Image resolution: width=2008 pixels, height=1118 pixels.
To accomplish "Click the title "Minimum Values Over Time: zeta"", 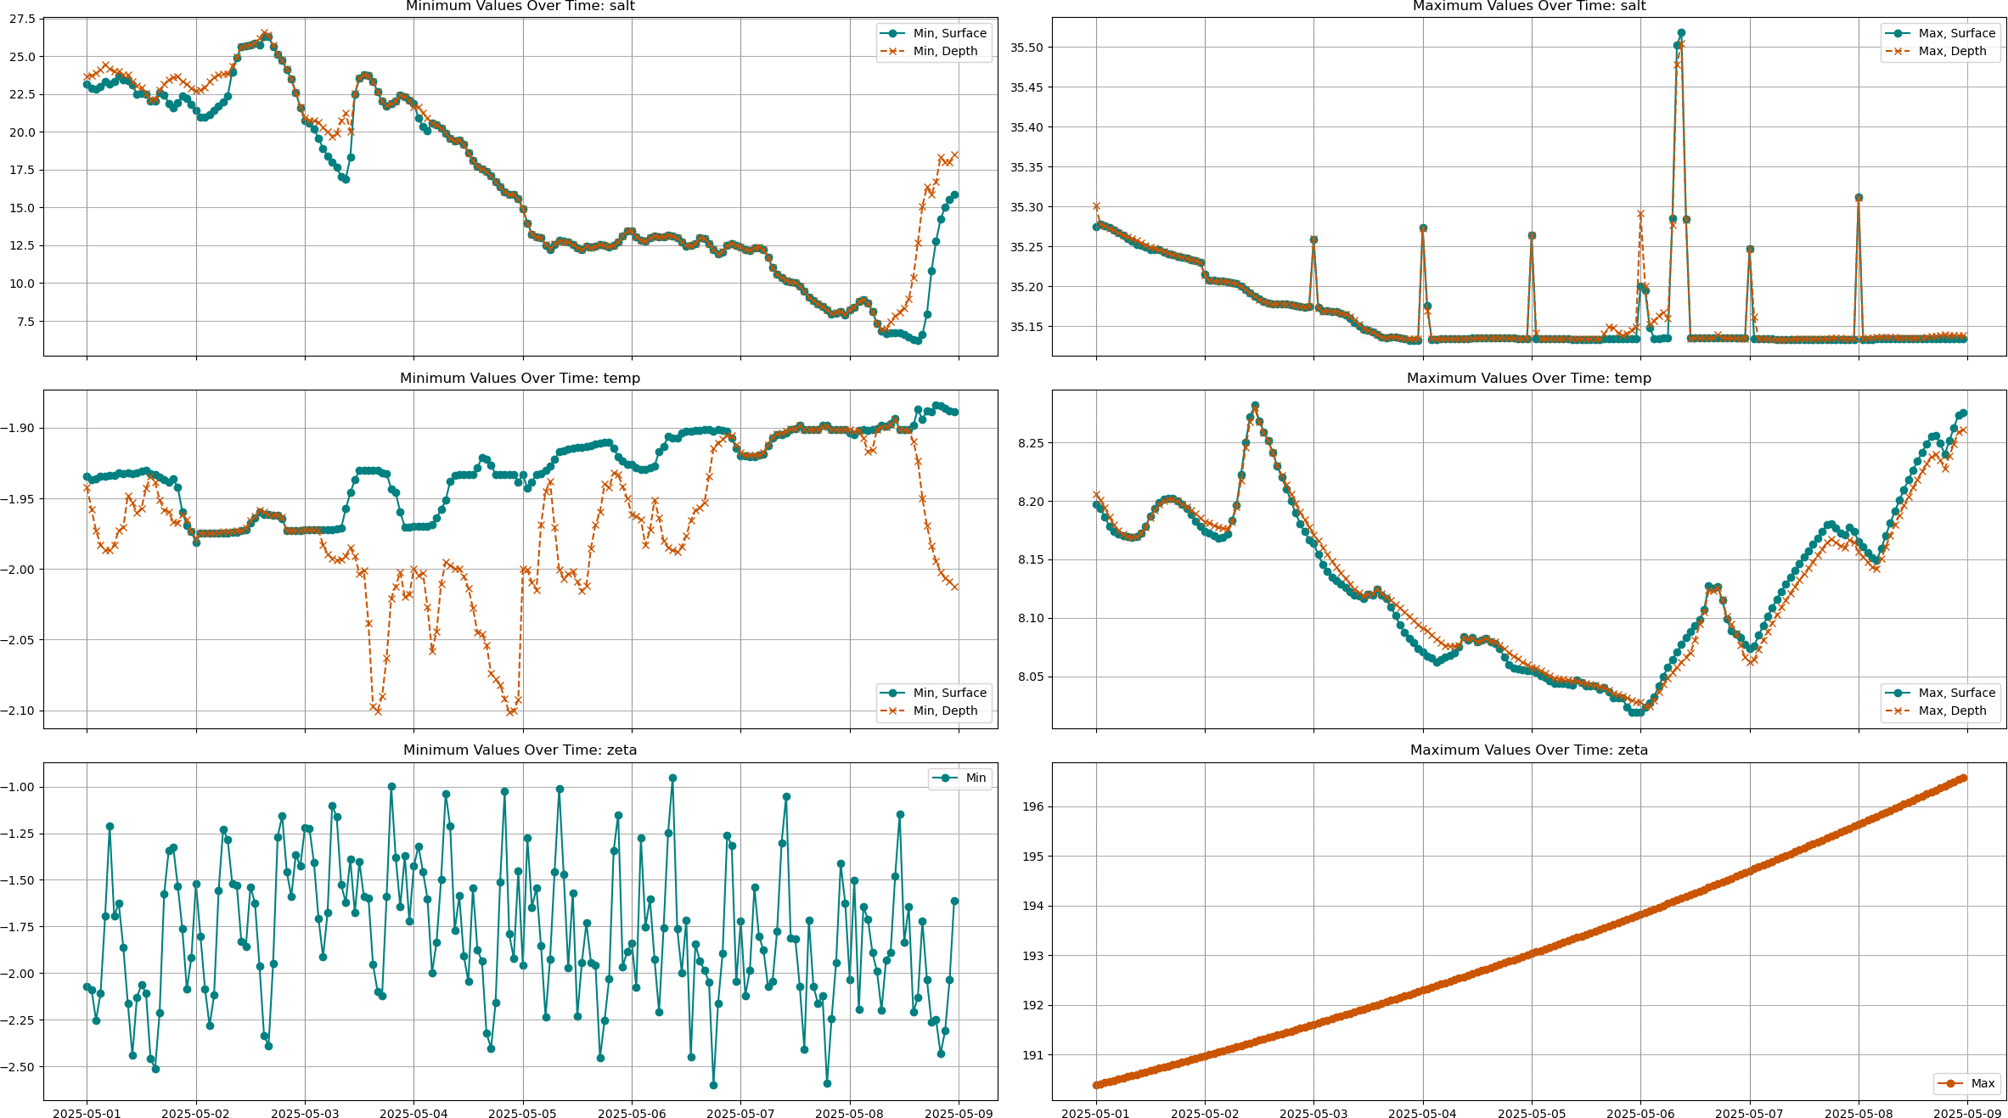I will coord(520,750).
